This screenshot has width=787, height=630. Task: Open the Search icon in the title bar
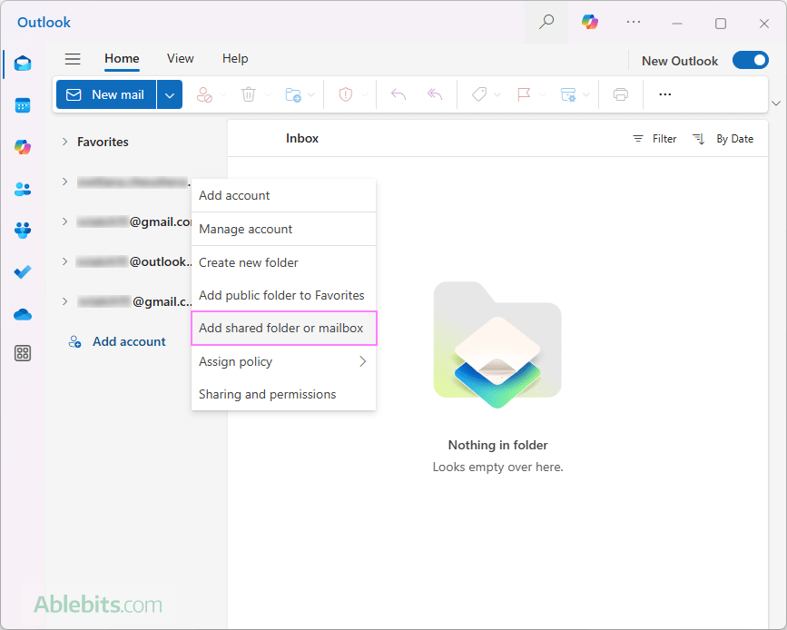click(x=546, y=21)
